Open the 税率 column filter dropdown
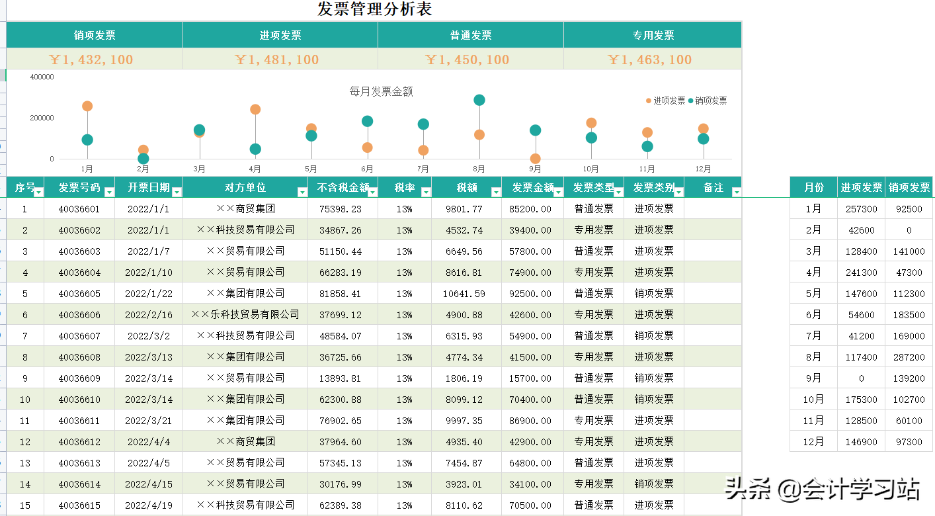Viewport: 935px width, 516px height. [425, 192]
